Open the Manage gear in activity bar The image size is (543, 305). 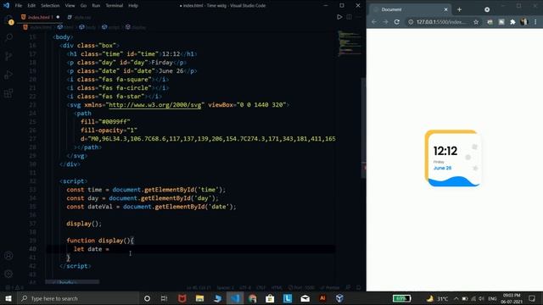(x=8, y=274)
